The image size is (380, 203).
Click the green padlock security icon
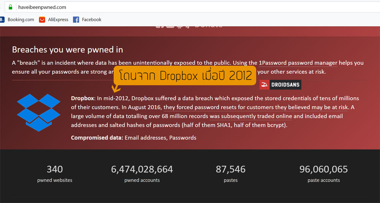point(10,7)
